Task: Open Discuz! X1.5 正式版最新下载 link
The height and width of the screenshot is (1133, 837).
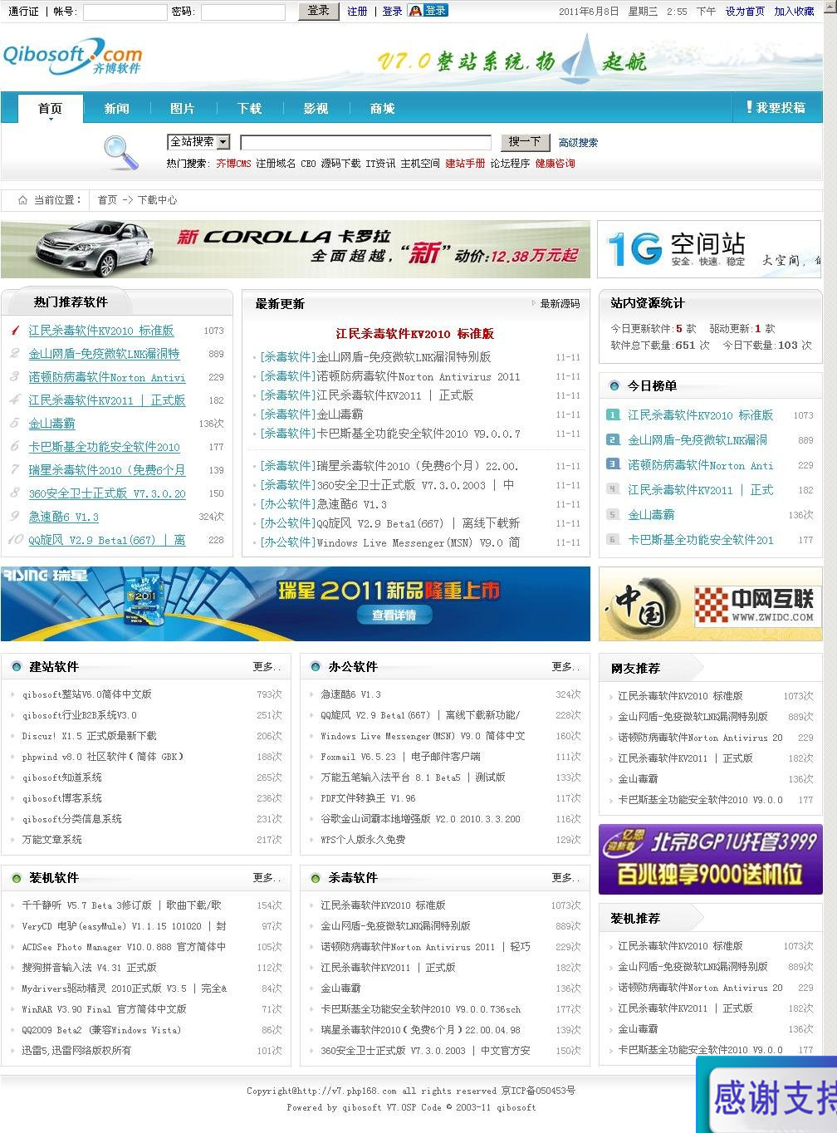Action: point(89,736)
